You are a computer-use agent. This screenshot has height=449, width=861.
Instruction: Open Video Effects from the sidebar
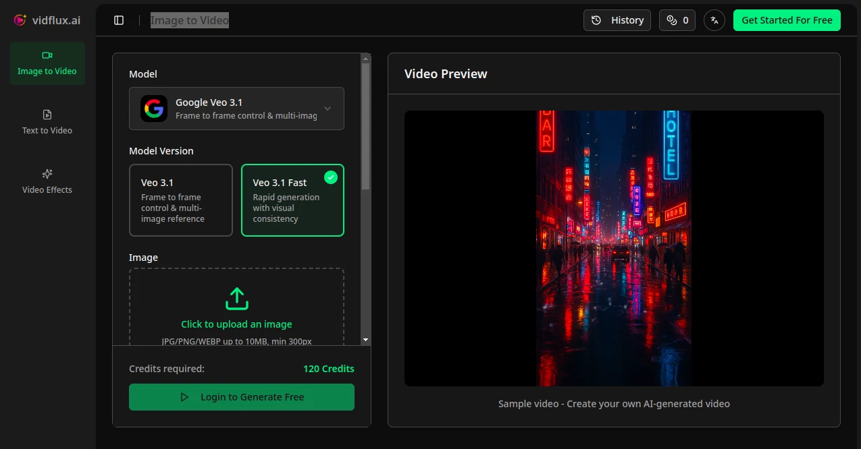[x=47, y=181]
